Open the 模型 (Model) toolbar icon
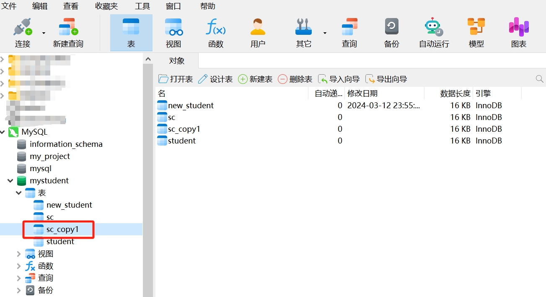The image size is (546, 297). tap(476, 28)
